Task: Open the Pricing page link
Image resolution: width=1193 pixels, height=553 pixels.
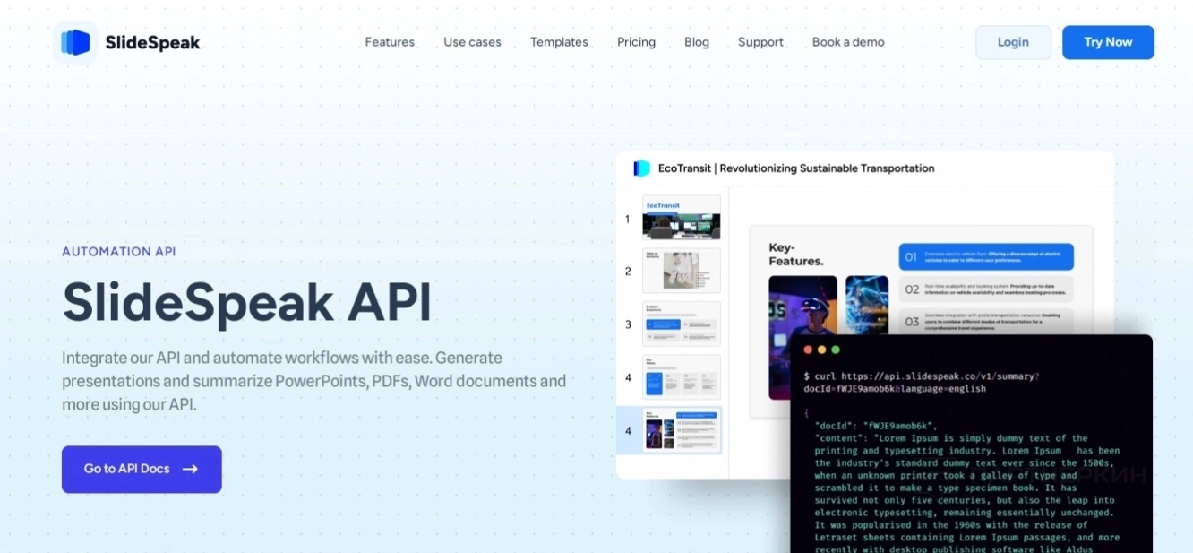Action: coord(636,42)
